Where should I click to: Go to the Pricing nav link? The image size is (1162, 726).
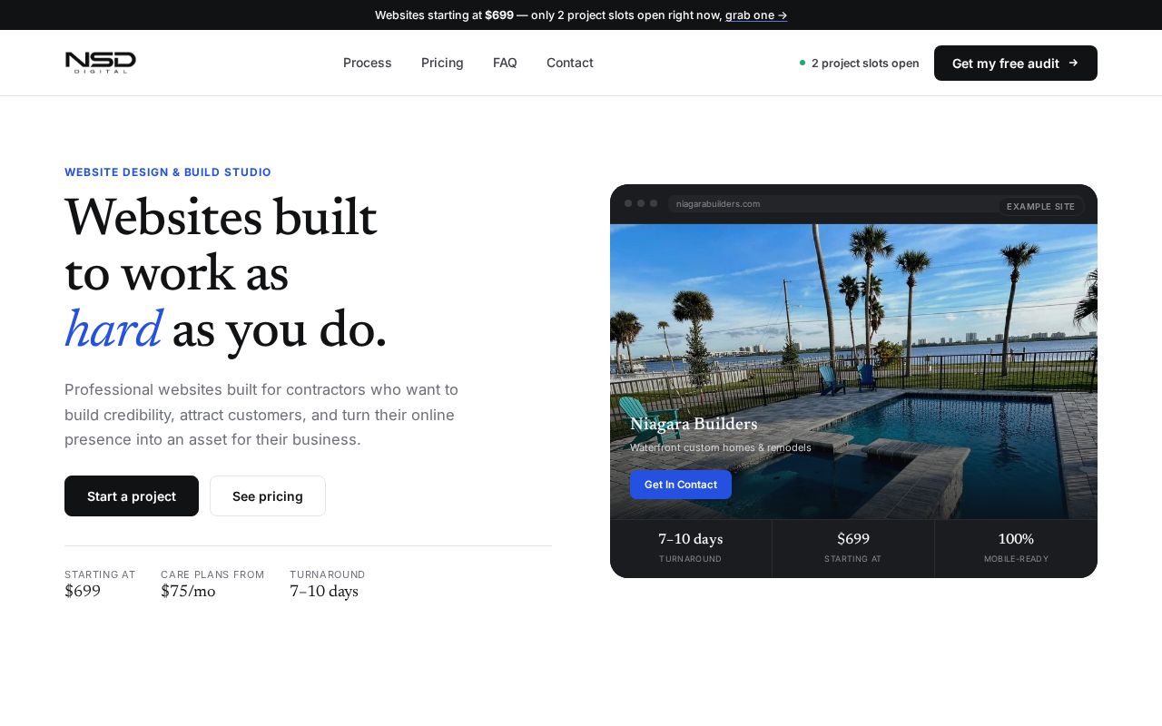pyautogui.click(x=442, y=63)
